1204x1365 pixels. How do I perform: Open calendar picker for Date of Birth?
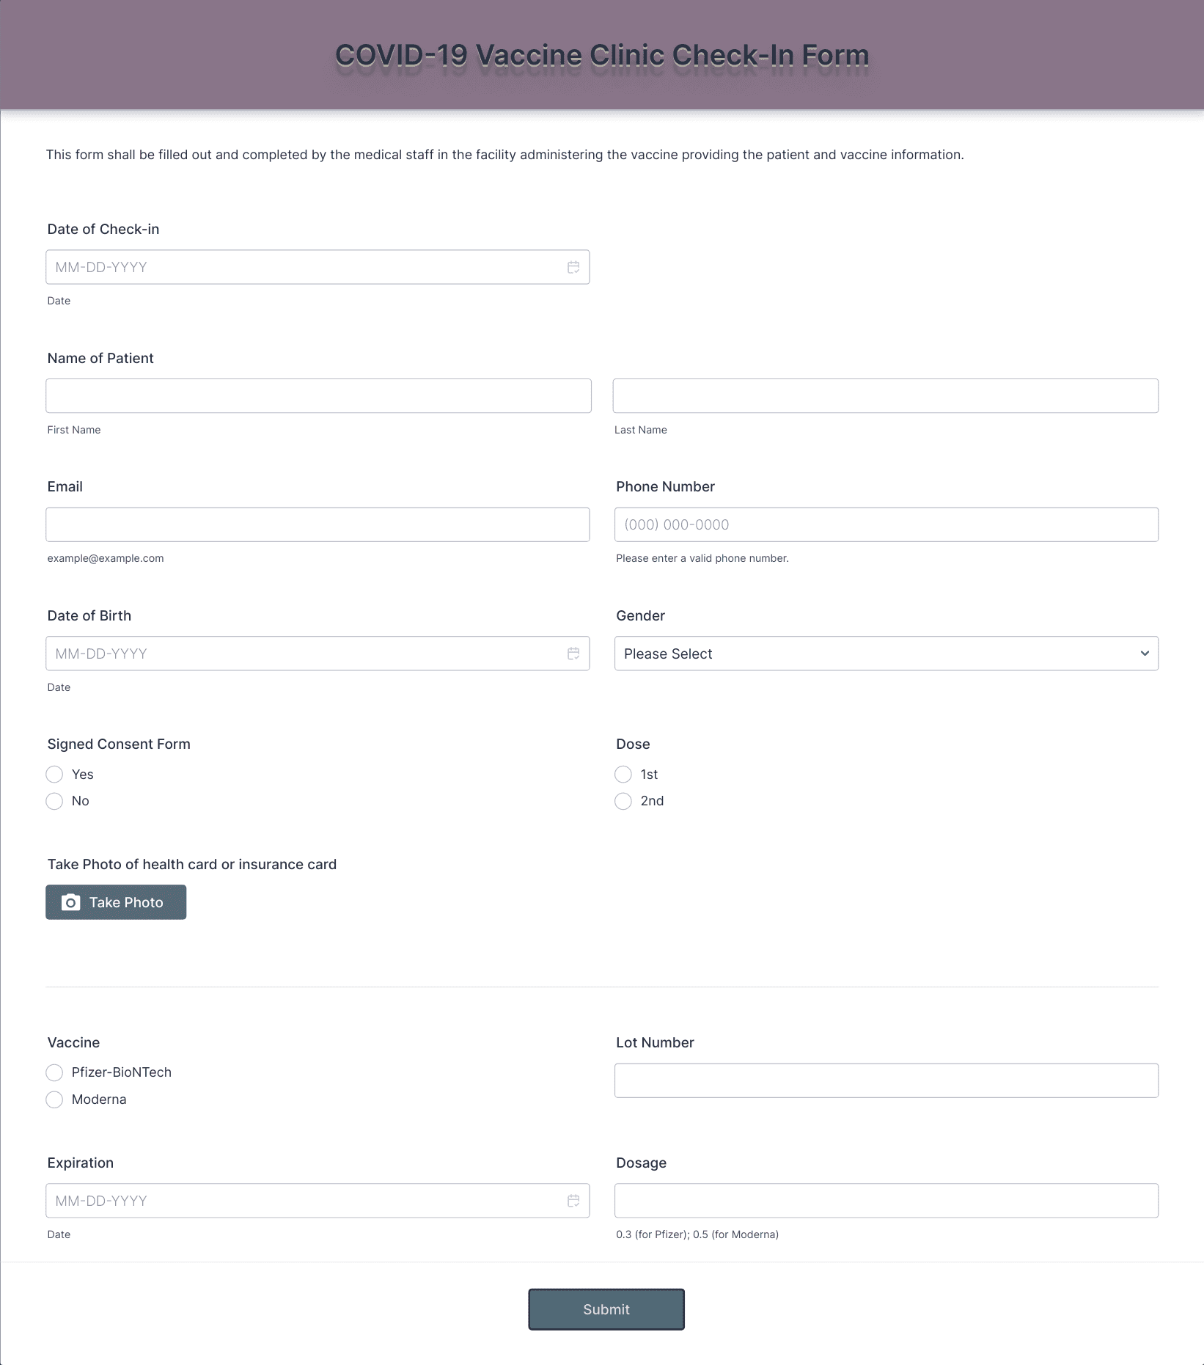(x=573, y=654)
